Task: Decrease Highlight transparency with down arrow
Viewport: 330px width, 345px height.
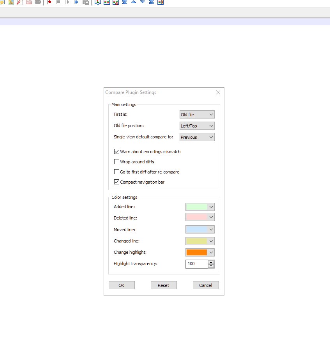Action: [x=211, y=266]
